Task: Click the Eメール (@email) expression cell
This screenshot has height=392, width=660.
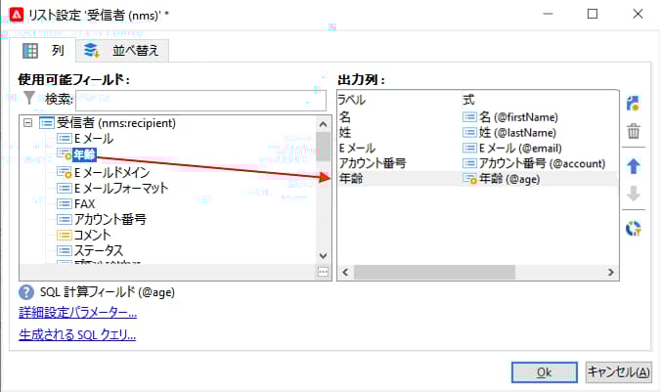Action: 512,148
